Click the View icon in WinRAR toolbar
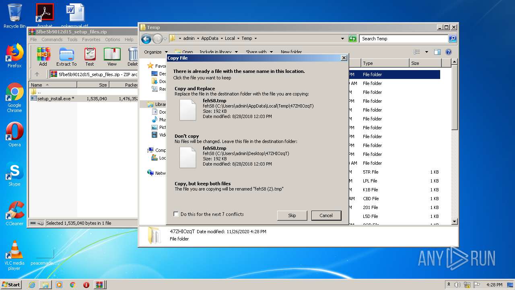Viewport: 515px width, 290px height. coord(112,56)
